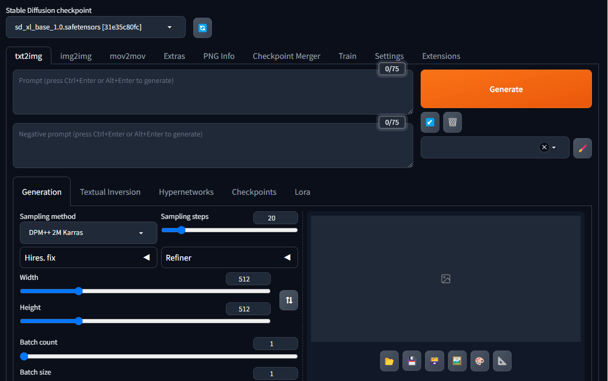Click the Height value field showing 512
This screenshot has height=381, width=608.
pos(248,309)
